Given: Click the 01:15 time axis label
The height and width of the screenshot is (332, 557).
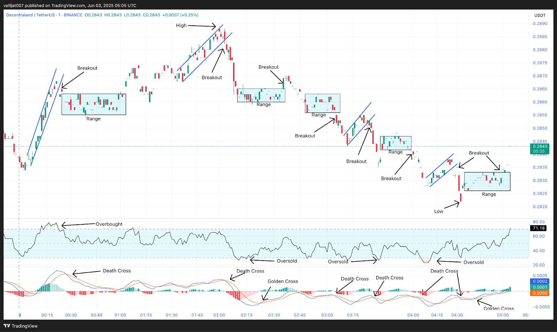Looking at the screenshot, I should pyautogui.click(x=146, y=315).
